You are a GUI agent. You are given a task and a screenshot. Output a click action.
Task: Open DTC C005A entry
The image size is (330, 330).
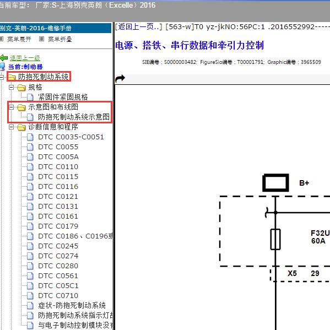(58, 157)
